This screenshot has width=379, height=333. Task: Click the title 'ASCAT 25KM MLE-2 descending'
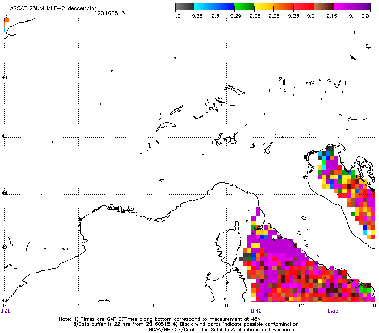coord(54,9)
